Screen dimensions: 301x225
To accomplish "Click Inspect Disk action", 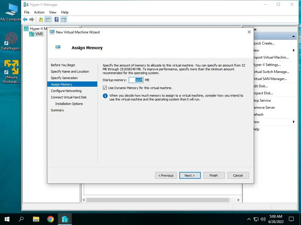I will click(x=263, y=93).
